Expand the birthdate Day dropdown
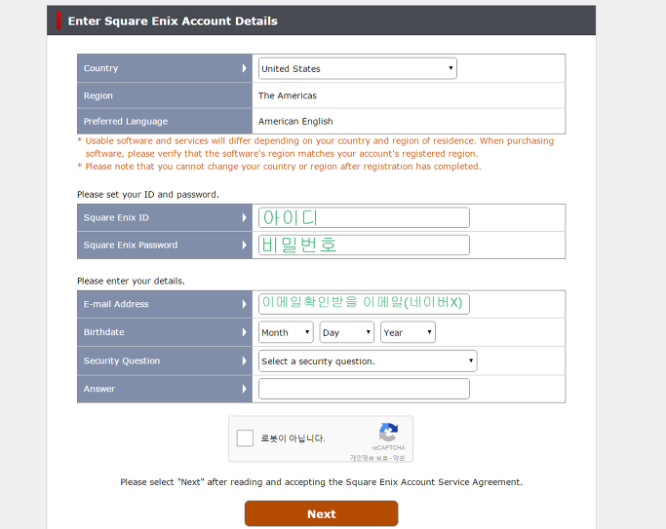This screenshot has height=529, width=666. [x=346, y=332]
